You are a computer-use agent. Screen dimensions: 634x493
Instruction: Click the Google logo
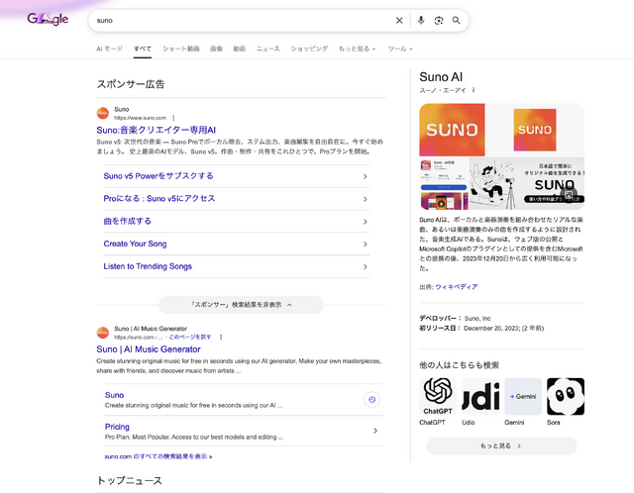click(x=48, y=20)
